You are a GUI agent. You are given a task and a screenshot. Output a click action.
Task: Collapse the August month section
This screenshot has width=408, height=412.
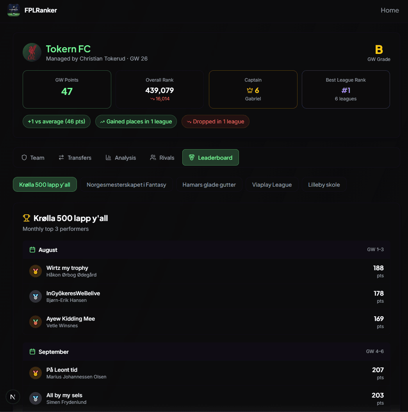click(x=206, y=250)
